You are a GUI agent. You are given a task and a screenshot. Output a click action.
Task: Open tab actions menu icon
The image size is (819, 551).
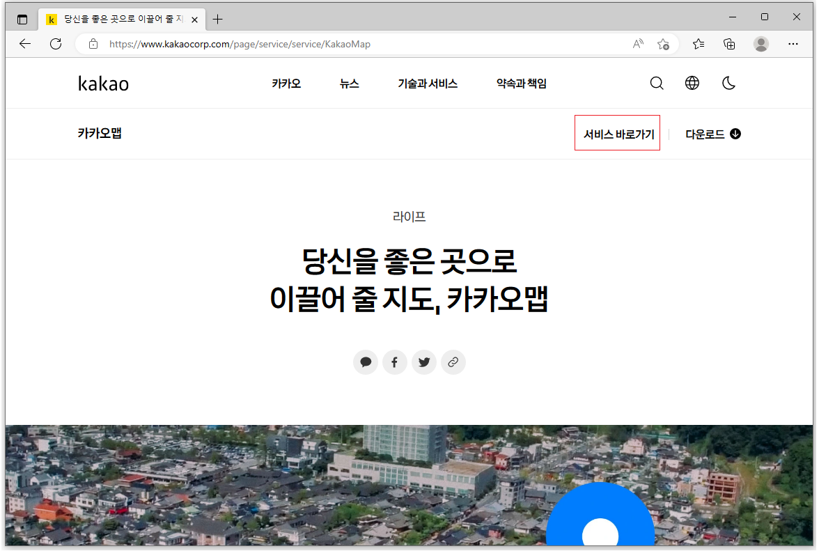(x=22, y=20)
